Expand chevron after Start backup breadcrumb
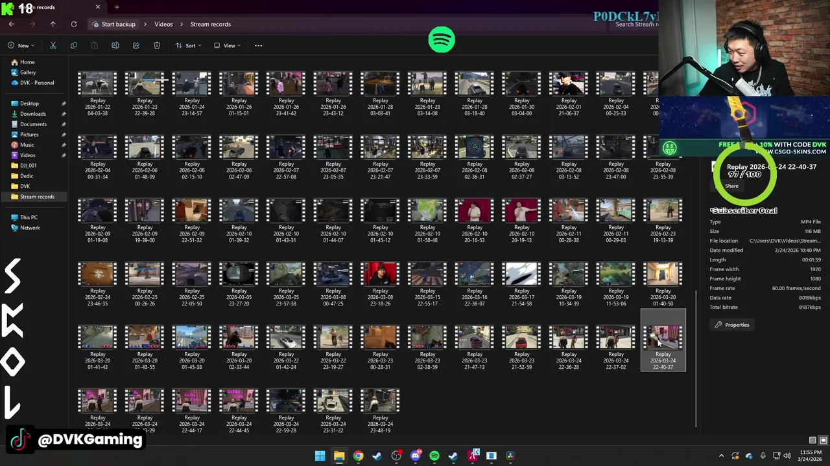 [145, 24]
